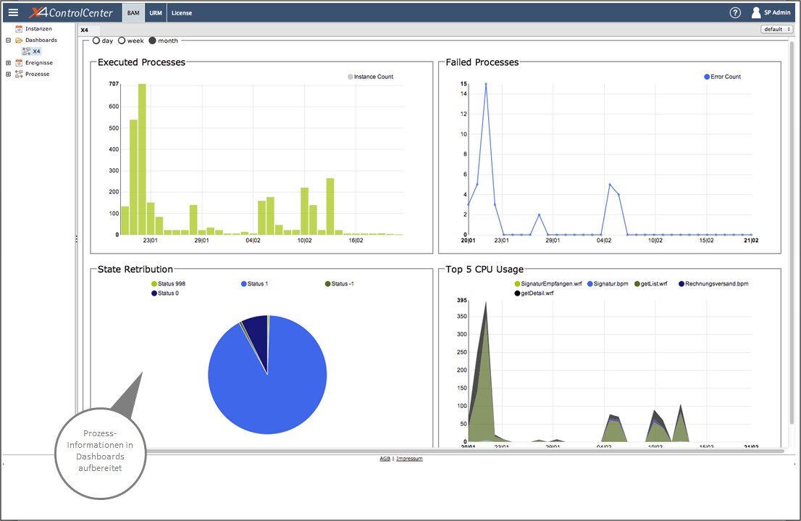The height and width of the screenshot is (521, 801).
Task: Click the SP Admin user icon
Action: (756, 12)
